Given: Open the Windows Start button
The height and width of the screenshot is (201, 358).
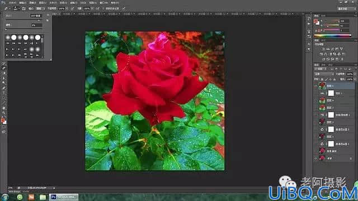Looking at the screenshot, I should coord(4,197).
